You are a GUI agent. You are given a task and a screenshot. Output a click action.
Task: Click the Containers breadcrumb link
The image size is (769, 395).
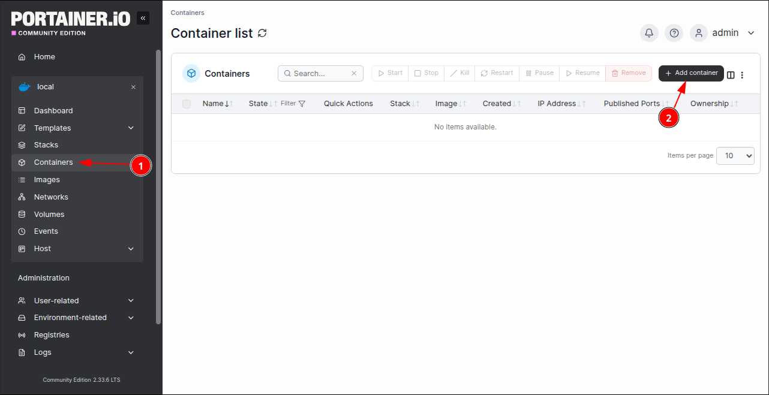[187, 13]
